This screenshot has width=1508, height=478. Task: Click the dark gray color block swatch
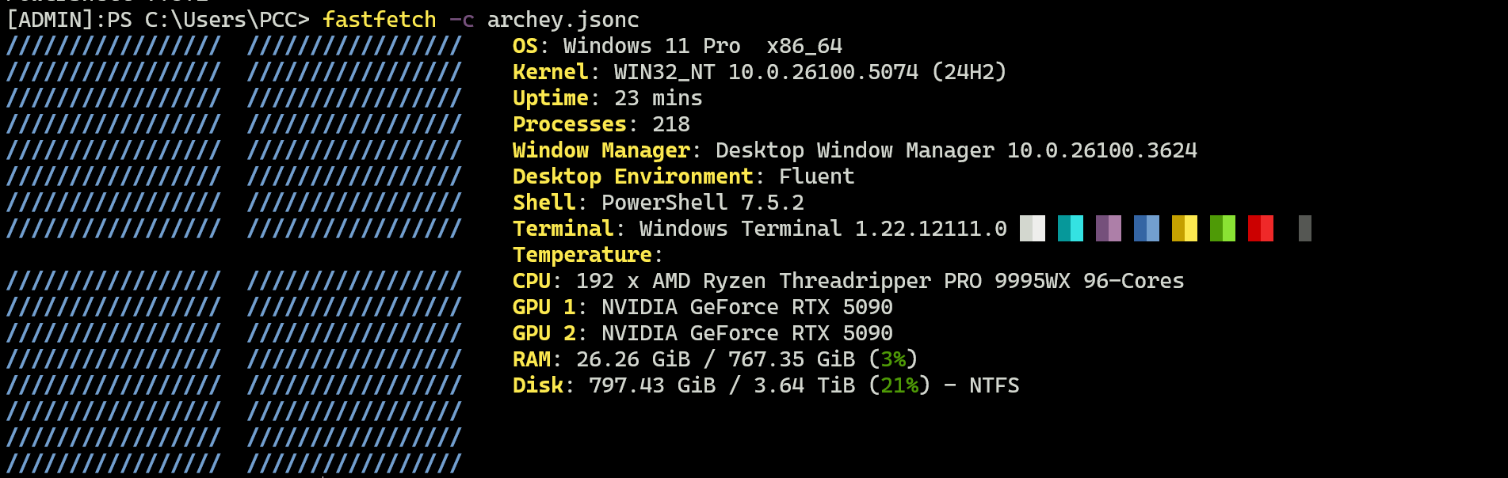(1304, 229)
